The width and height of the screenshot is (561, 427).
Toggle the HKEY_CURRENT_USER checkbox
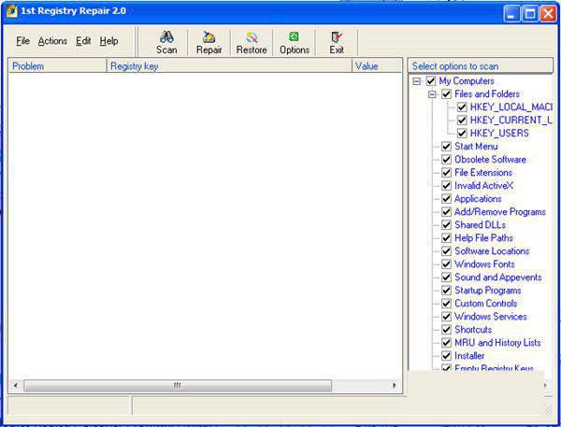[x=462, y=121]
